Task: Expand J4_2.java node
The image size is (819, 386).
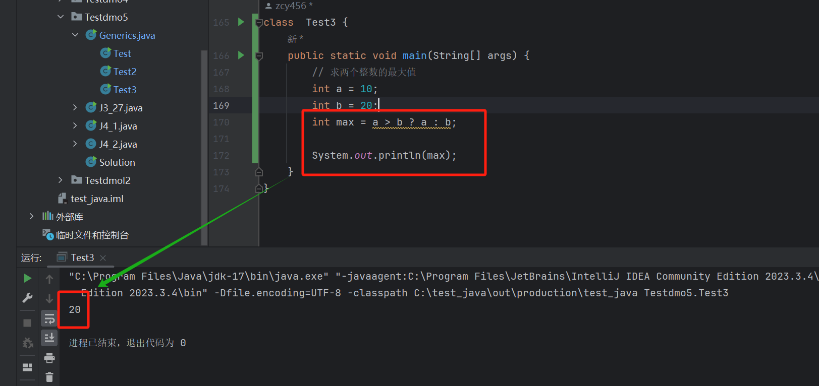Action: click(75, 144)
